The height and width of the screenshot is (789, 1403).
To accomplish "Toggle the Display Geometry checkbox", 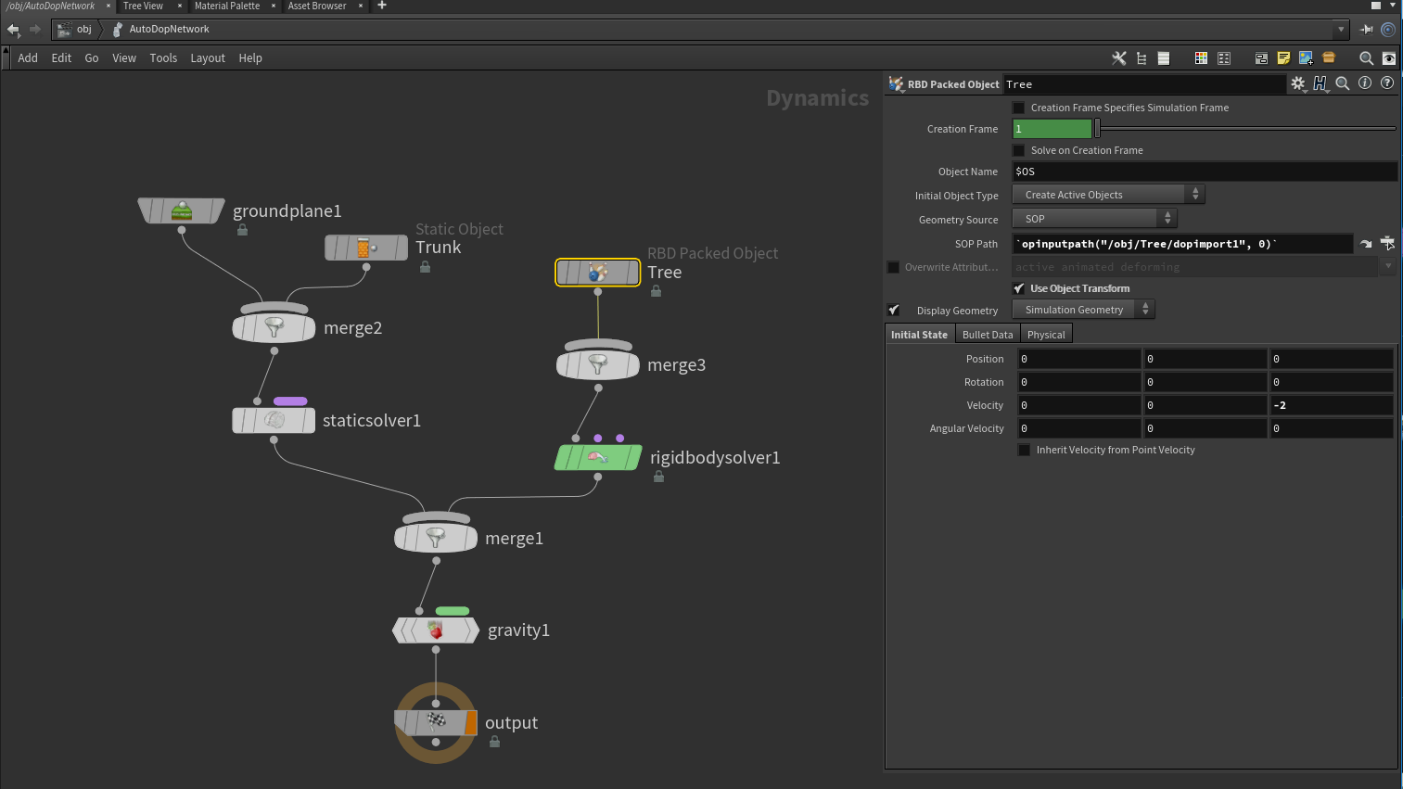I will (x=894, y=310).
